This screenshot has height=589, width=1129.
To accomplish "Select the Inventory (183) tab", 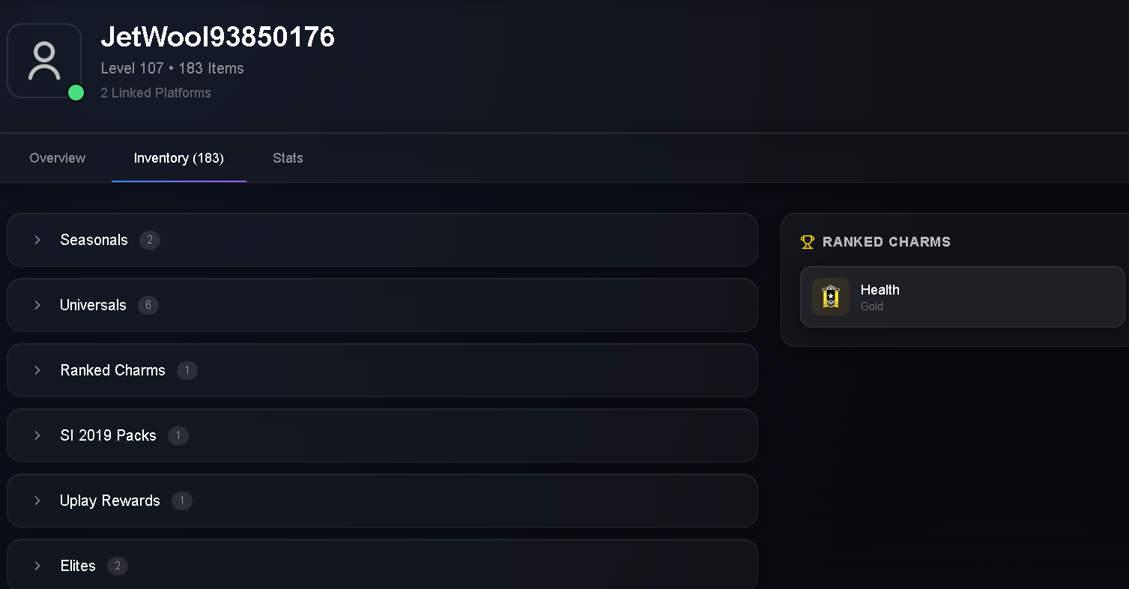I will 179,158.
